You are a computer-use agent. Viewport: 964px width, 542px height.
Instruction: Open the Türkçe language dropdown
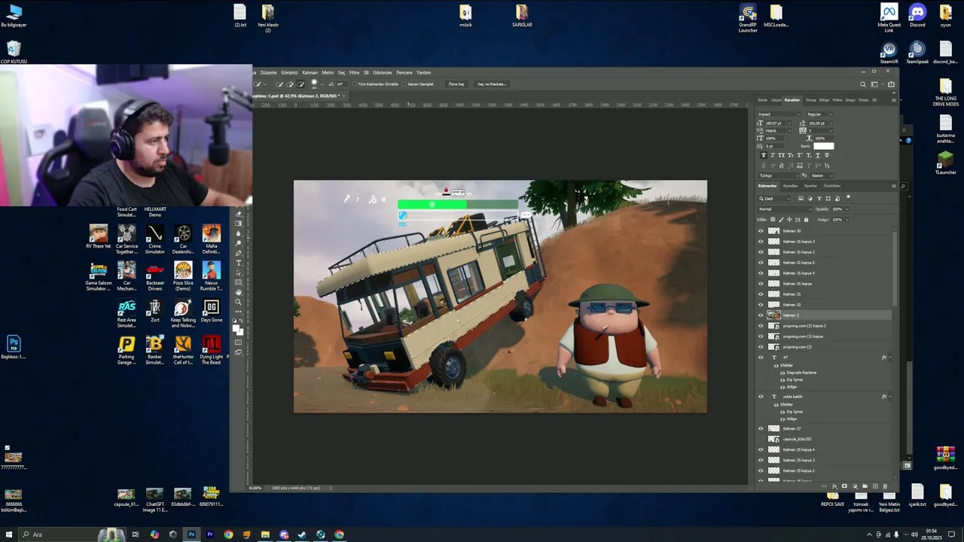point(779,175)
